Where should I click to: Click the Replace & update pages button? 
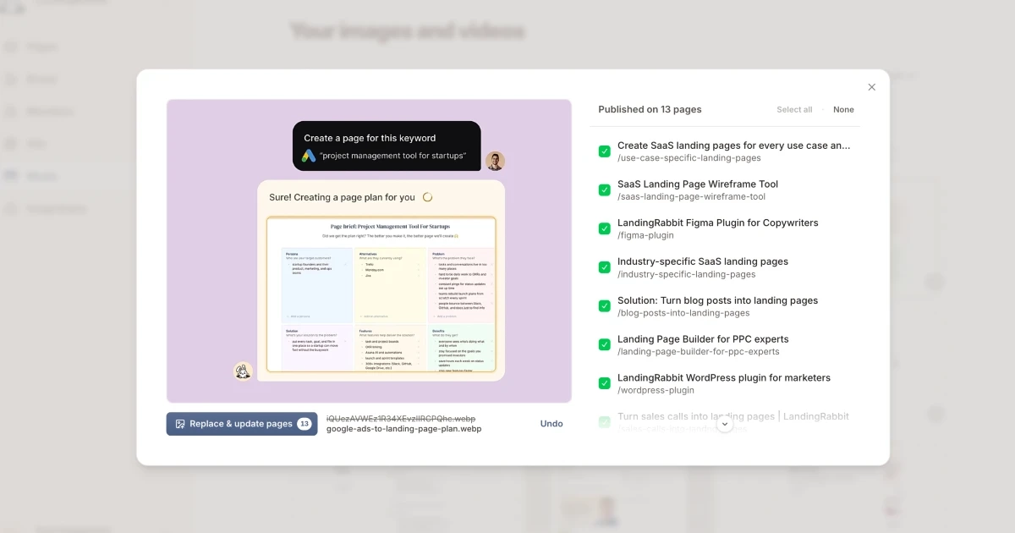[241, 424]
